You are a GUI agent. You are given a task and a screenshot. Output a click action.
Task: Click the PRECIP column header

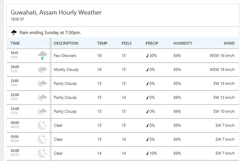(152, 43)
